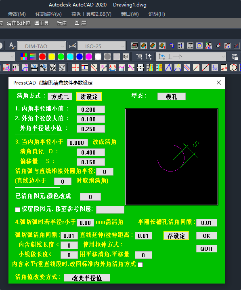Click the red dashed single diagonal icon
This screenshot has height=290, width=241.
(x=196, y=68)
